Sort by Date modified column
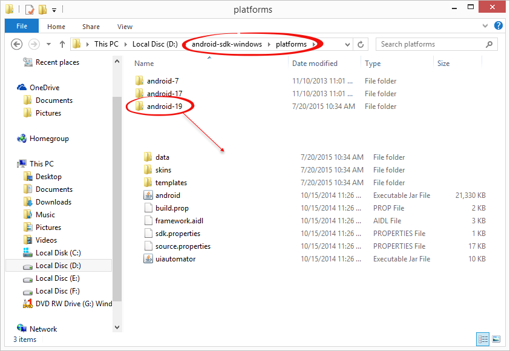 pos(315,64)
